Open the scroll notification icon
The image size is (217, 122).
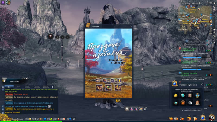tap(195, 119)
